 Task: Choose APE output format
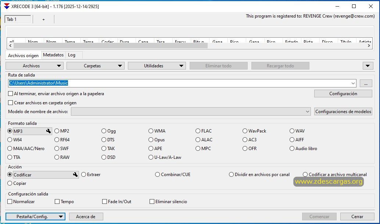click(x=151, y=149)
